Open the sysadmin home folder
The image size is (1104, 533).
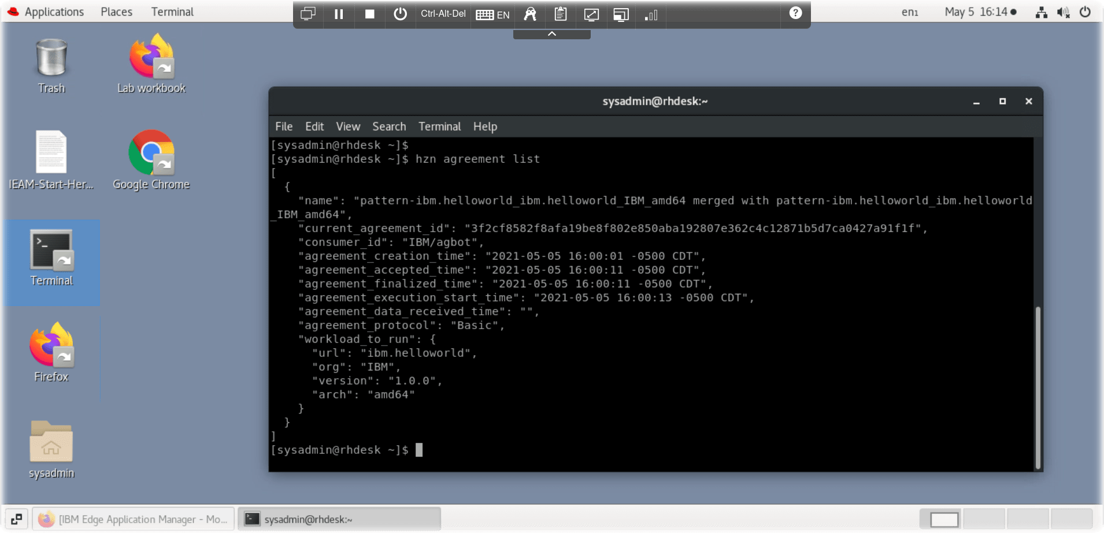(x=51, y=450)
